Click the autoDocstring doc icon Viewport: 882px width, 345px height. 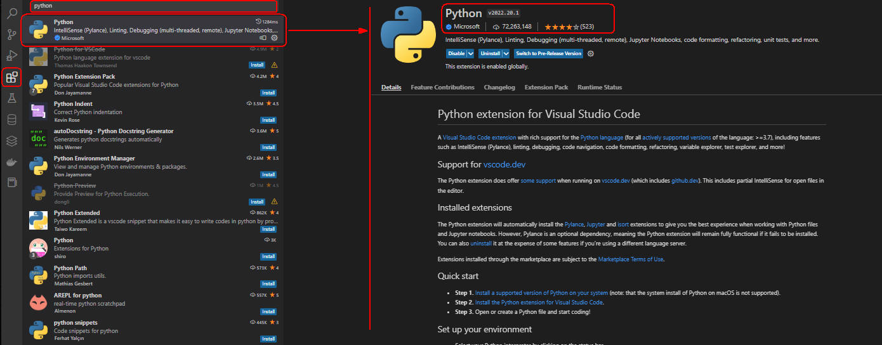tap(38, 139)
